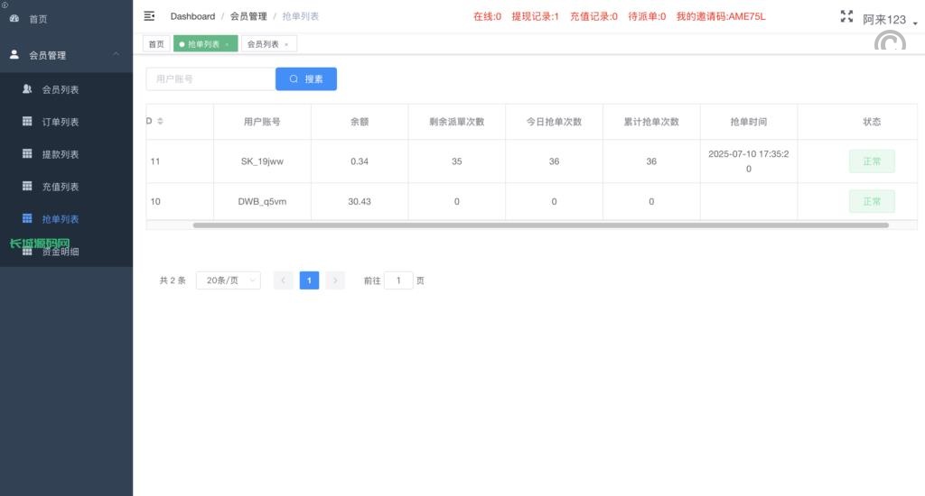The image size is (925, 496).
Task: Open the 20条/页 page size dropdown
Action: click(228, 280)
